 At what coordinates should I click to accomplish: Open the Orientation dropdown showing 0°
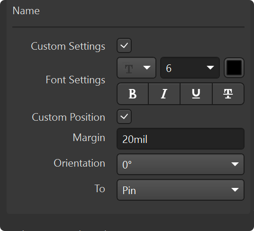(x=181, y=164)
